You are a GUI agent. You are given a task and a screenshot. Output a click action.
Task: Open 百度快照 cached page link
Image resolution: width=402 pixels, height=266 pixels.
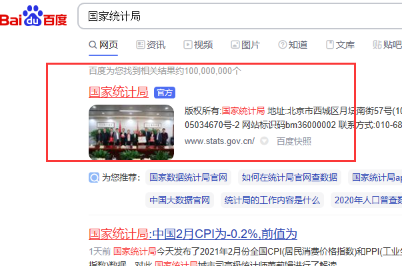294,141
